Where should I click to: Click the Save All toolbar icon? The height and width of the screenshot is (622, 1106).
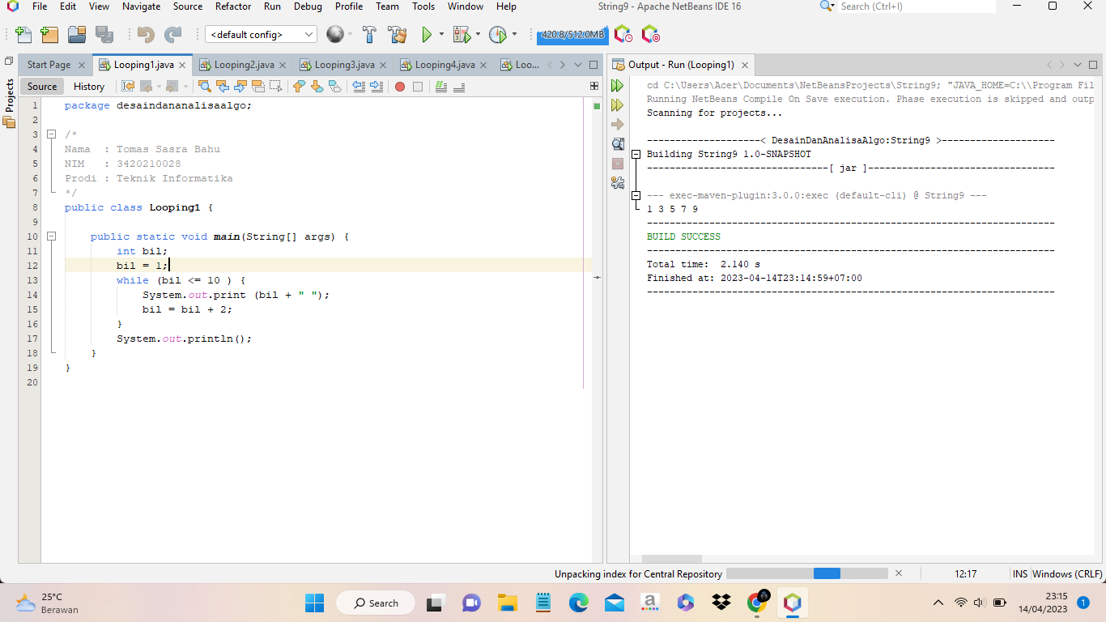tap(104, 35)
